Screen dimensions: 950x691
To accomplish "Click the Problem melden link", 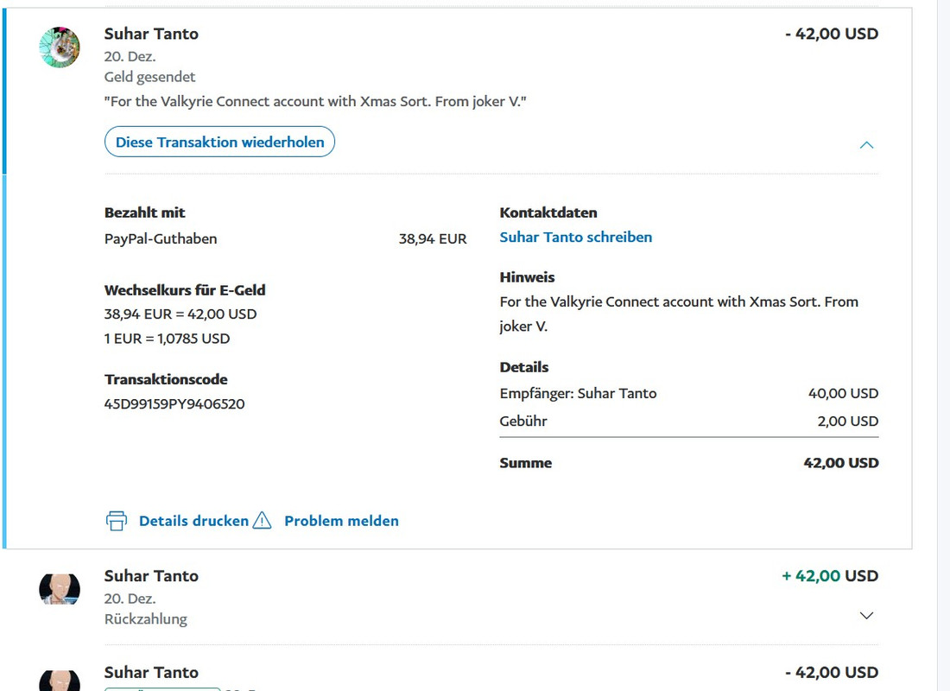I will coord(341,521).
